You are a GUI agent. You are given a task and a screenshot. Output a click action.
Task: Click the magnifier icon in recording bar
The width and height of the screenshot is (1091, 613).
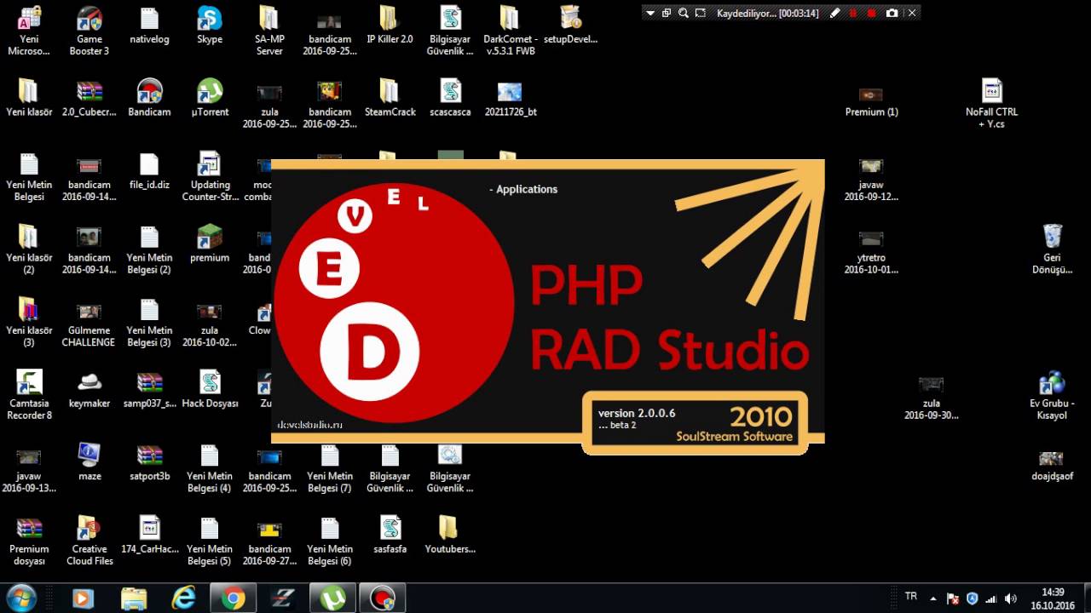[x=684, y=13]
